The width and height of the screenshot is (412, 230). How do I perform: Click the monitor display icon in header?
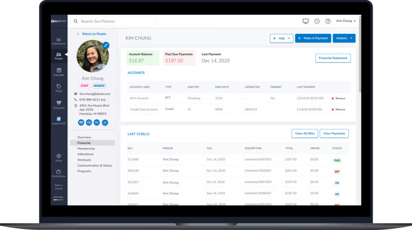point(305,21)
